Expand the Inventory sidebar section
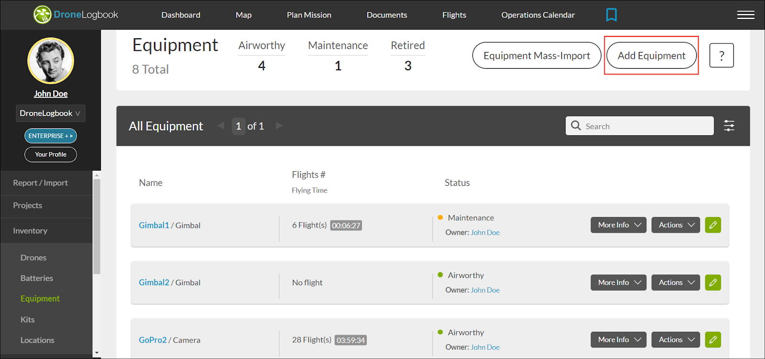 tap(46, 231)
